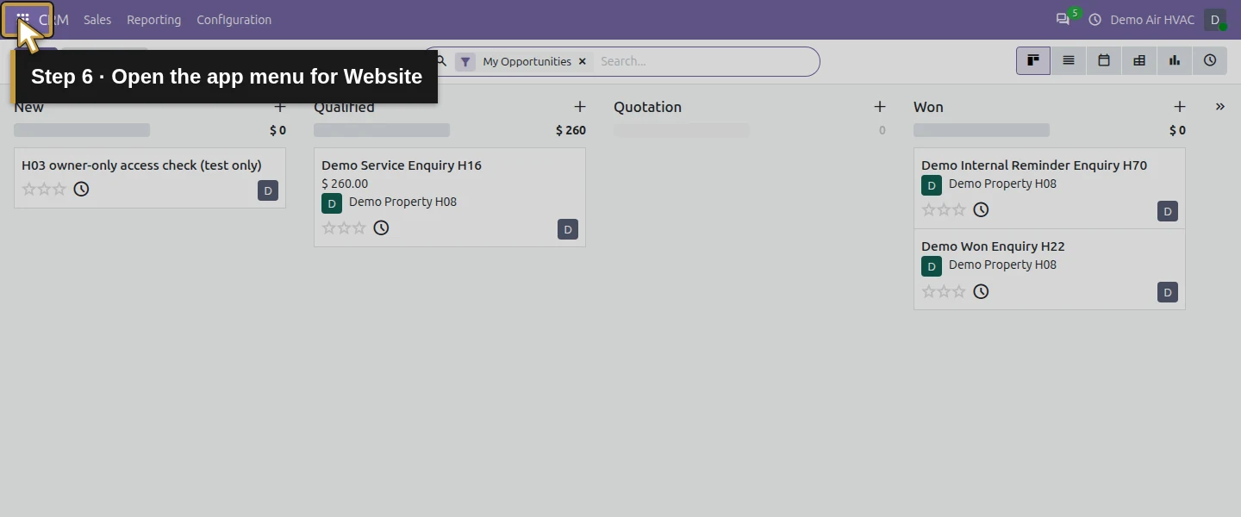1241x517 pixels.
Task: Switch to Activity view
Action: pos(1210,60)
